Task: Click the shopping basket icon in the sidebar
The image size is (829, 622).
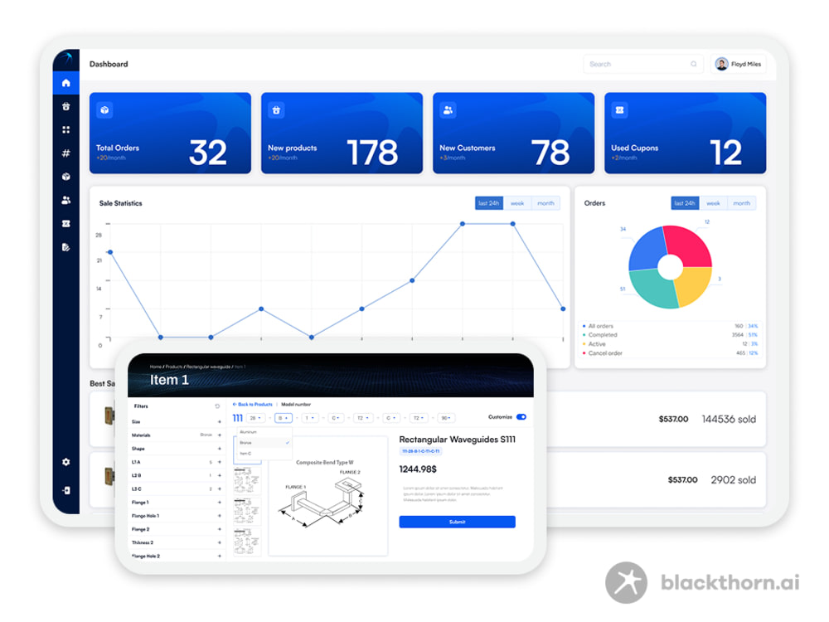Action: pos(66,106)
